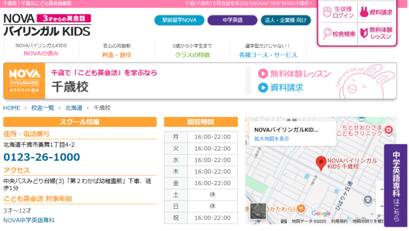Click the red map pin for 千歳校
This screenshot has height=231, width=409.
click(321, 163)
